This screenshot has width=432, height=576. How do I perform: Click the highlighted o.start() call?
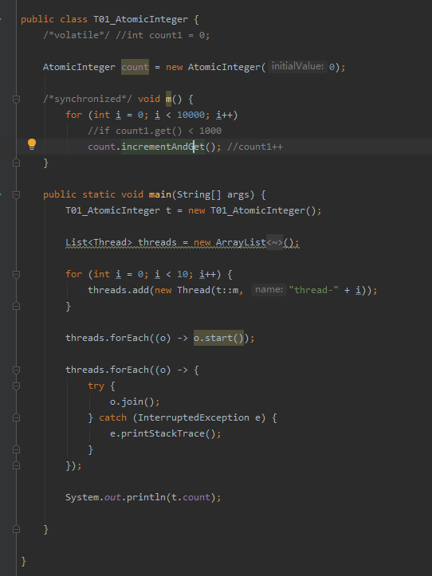(x=218, y=338)
